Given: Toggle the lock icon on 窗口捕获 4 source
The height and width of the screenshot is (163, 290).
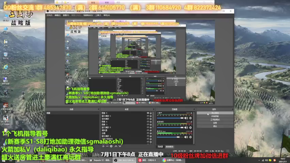Looking at the screenshot, I should coord(151,136).
